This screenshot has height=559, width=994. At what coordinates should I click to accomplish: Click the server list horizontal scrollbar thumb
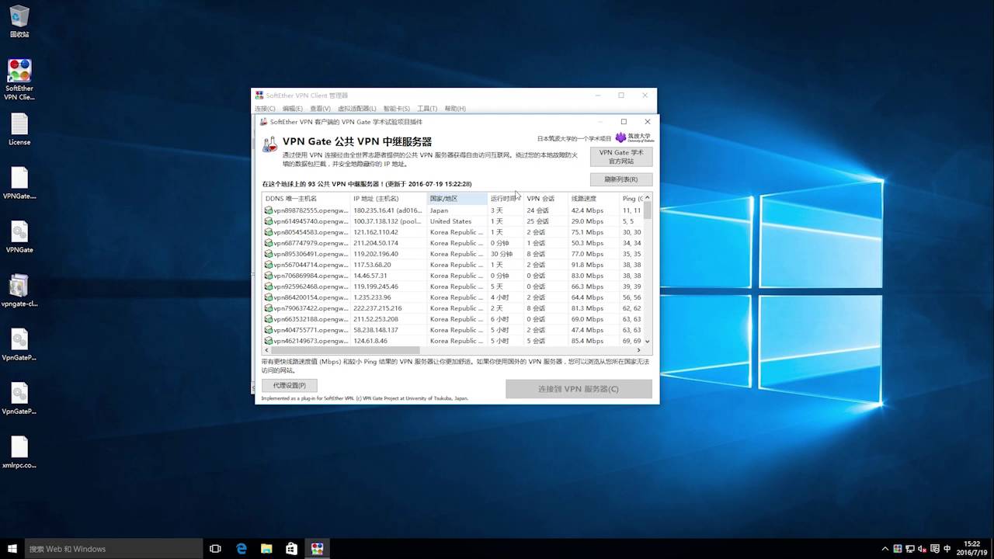click(345, 350)
